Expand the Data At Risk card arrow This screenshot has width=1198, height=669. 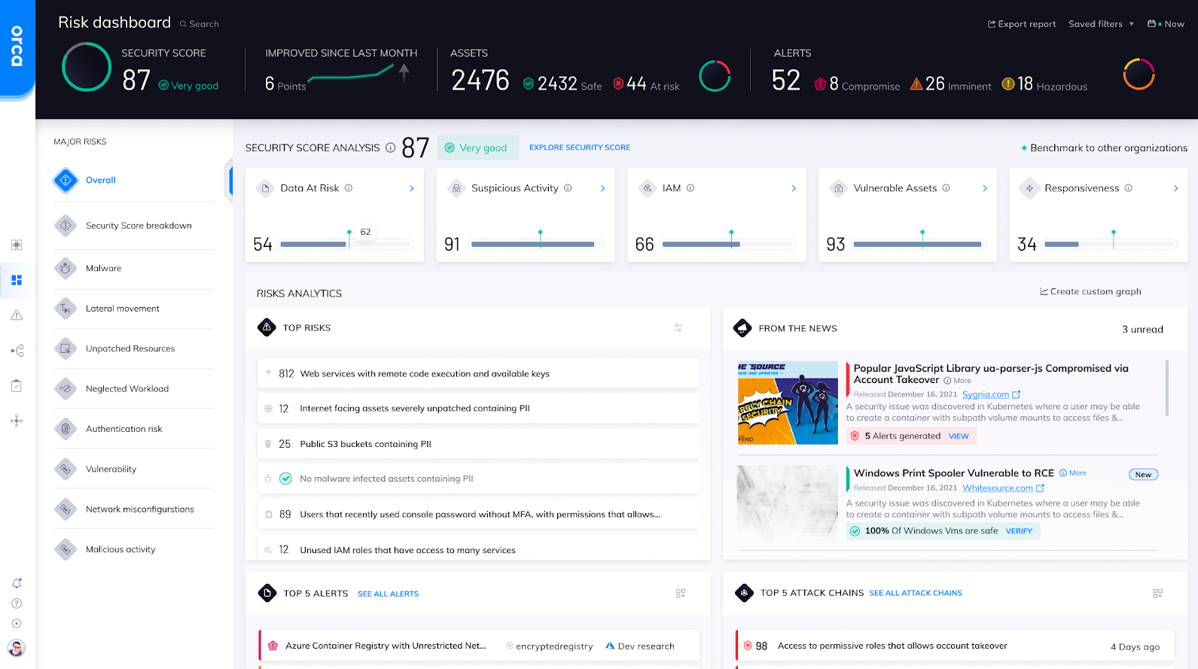click(x=412, y=188)
